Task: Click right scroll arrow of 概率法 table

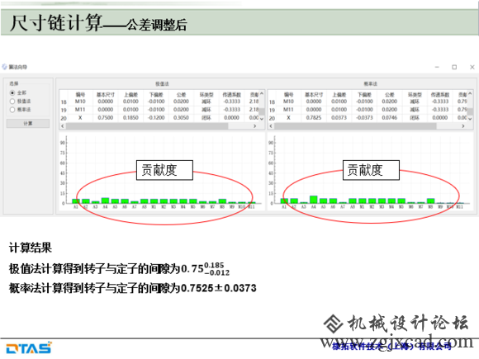Action: tap(463, 126)
